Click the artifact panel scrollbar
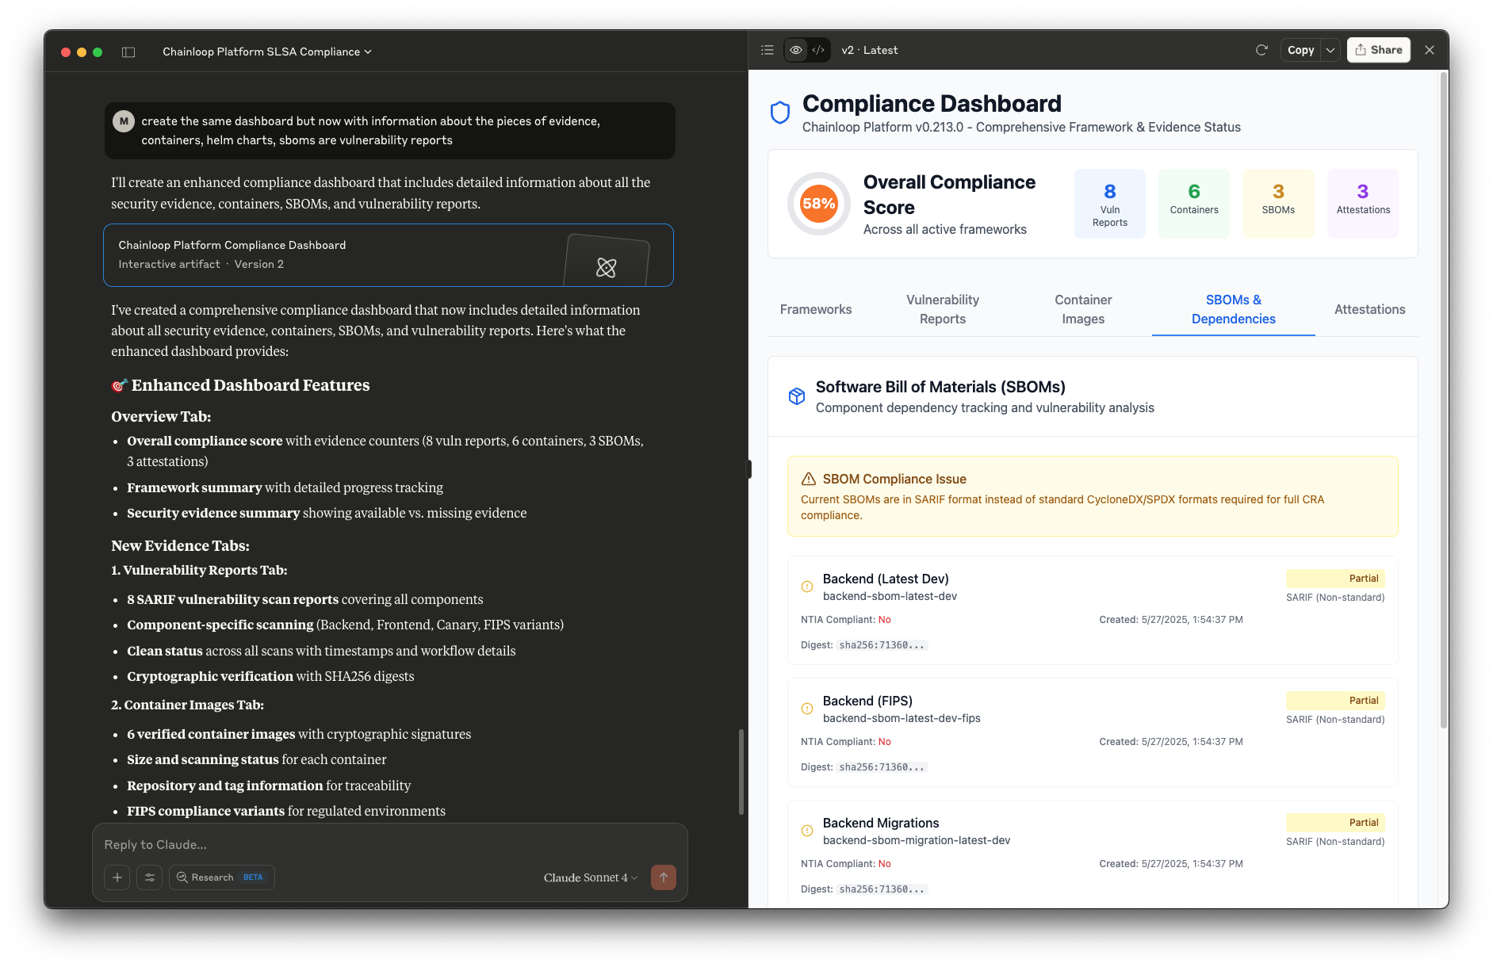Viewport: 1493px width, 967px height. [x=1444, y=399]
